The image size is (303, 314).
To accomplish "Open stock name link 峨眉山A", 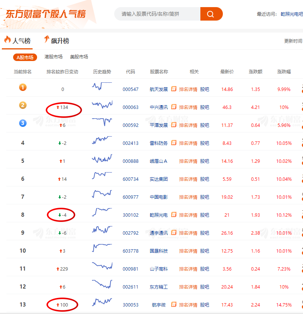I will [x=158, y=161].
